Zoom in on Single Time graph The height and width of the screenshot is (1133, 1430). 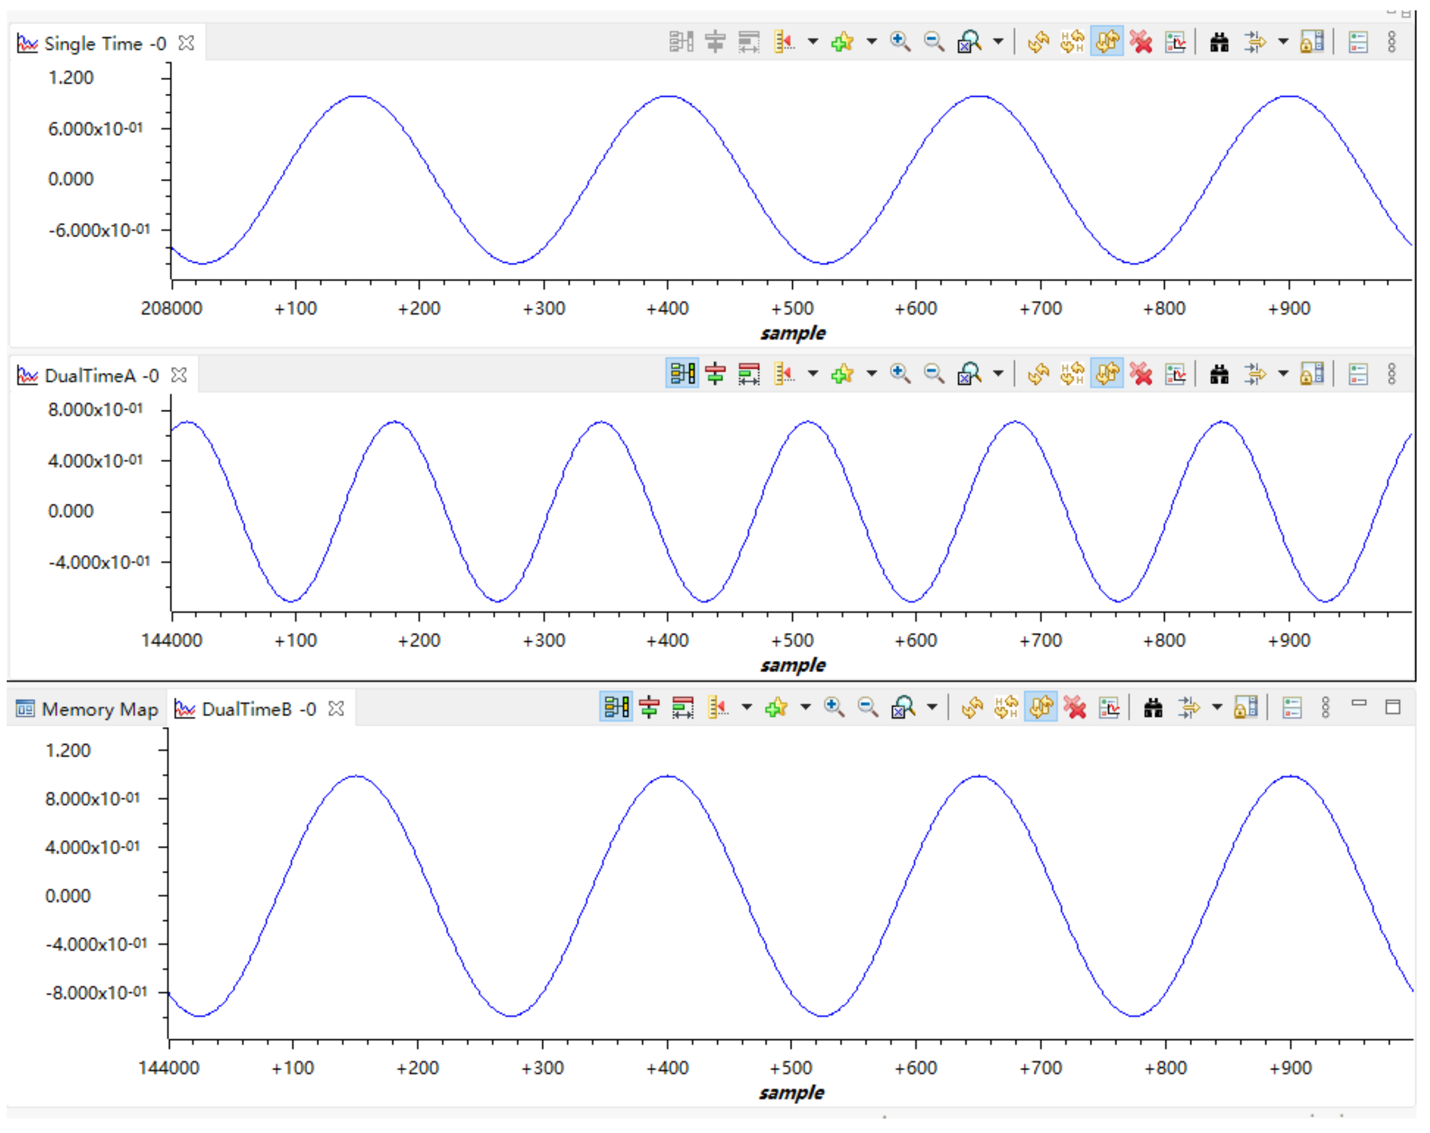[899, 42]
